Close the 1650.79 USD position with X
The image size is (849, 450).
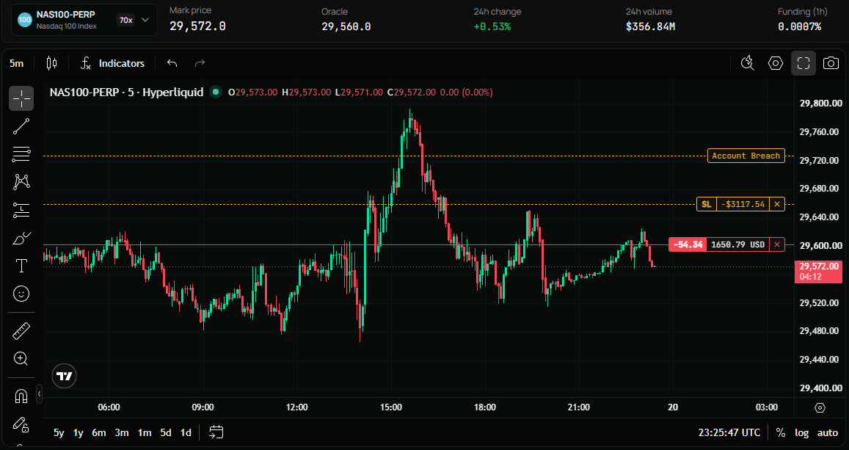click(x=777, y=244)
